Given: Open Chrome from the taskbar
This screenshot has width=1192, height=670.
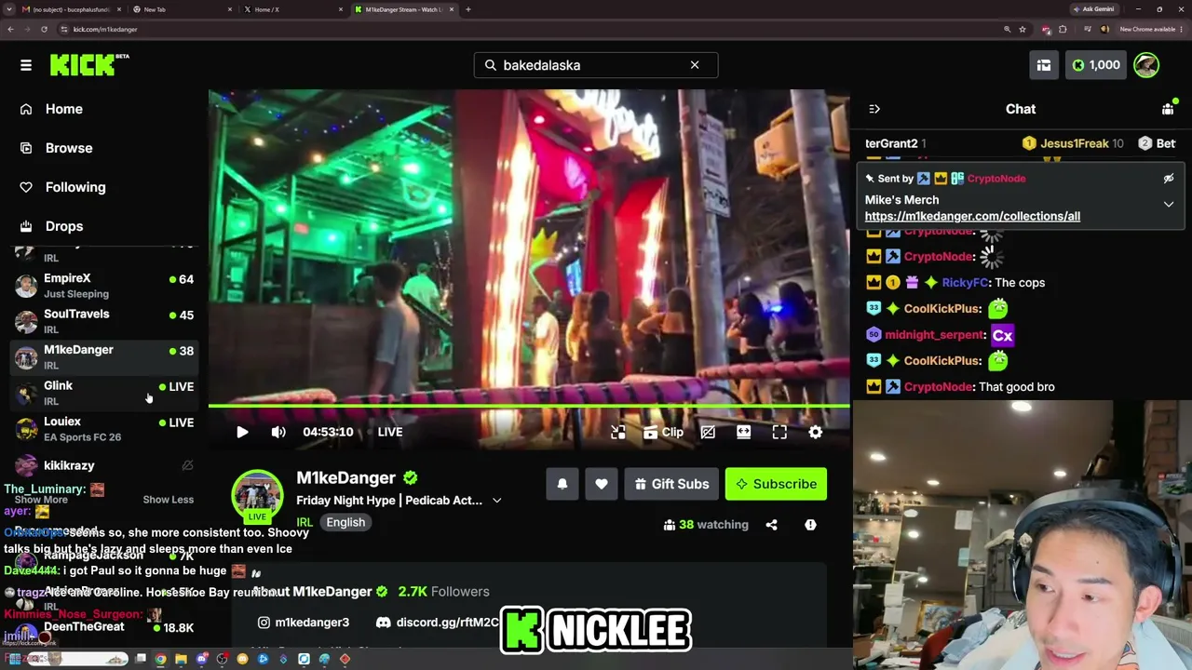Looking at the screenshot, I should click(x=160, y=660).
